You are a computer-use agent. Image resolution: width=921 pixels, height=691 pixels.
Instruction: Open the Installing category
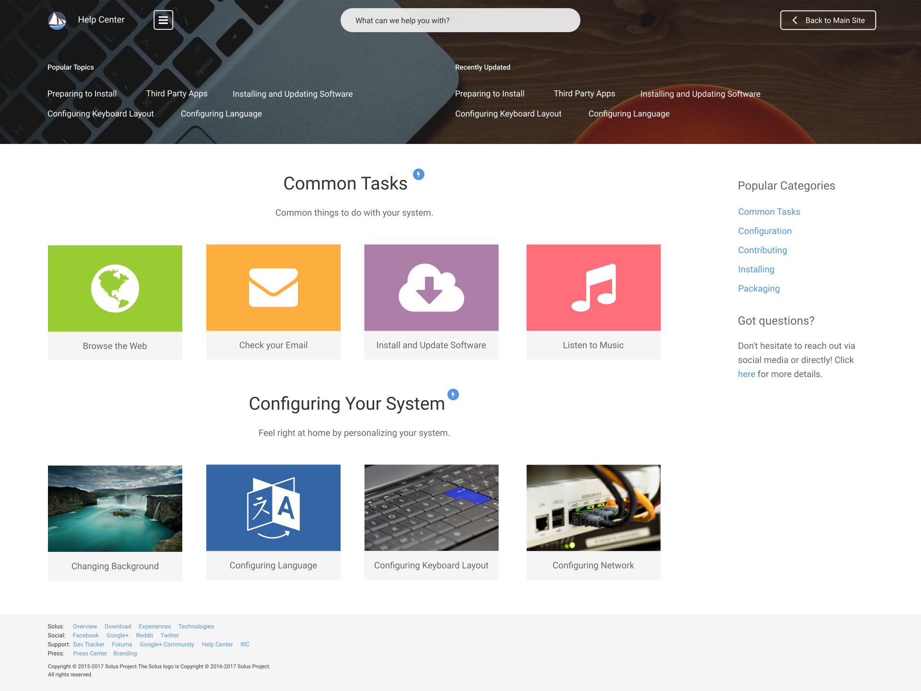[x=756, y=269]
